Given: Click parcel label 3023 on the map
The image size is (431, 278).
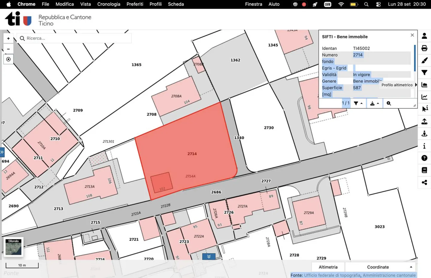Looking at the screenshot, I should (x=380, y=227).
